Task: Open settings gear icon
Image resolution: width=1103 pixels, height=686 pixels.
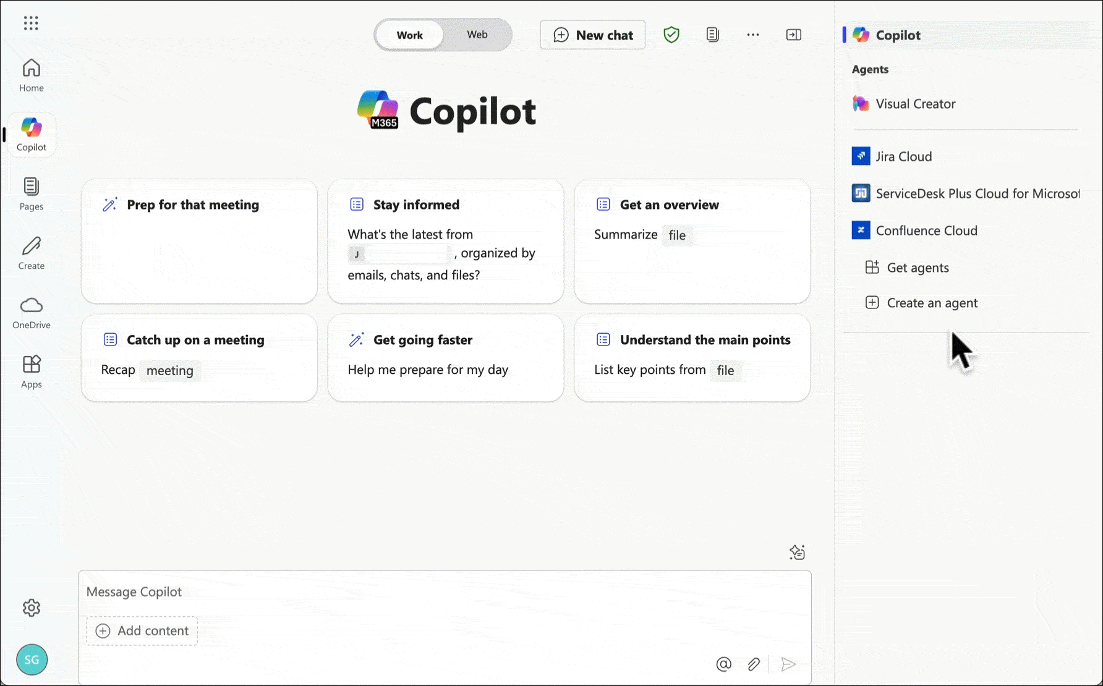Action: click(32, 608)
